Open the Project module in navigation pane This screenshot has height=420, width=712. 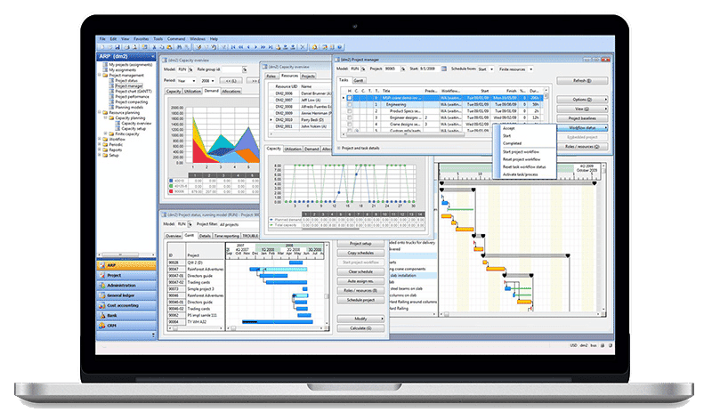(x=126, y=275)
